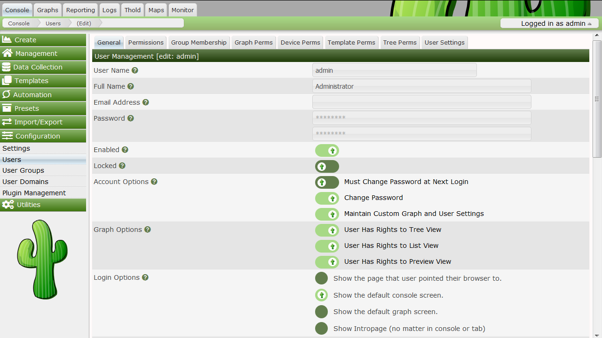Click the help icon beside User Name
The image size is (602, 338).
135,70
